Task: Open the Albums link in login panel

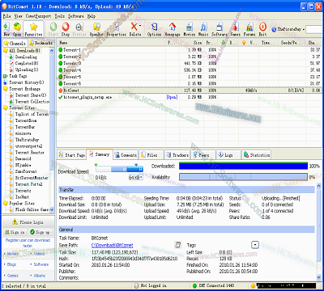Action: point(40,276)
